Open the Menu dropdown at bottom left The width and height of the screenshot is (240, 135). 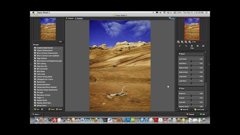pyautogui.click(x=37, y=114)
